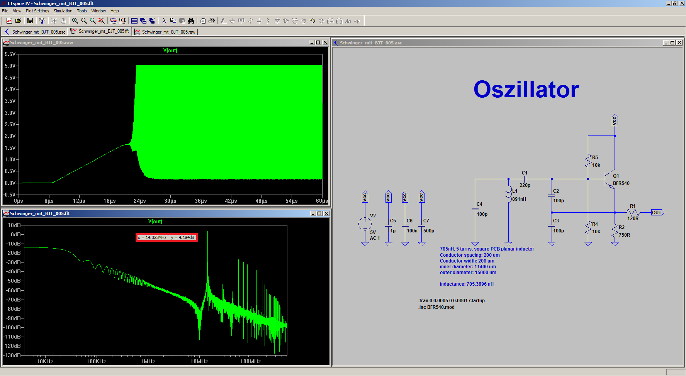The width and height of the screenshot is (686, 376).
Task: Click the Print printer icon
Action: point(212,21)
